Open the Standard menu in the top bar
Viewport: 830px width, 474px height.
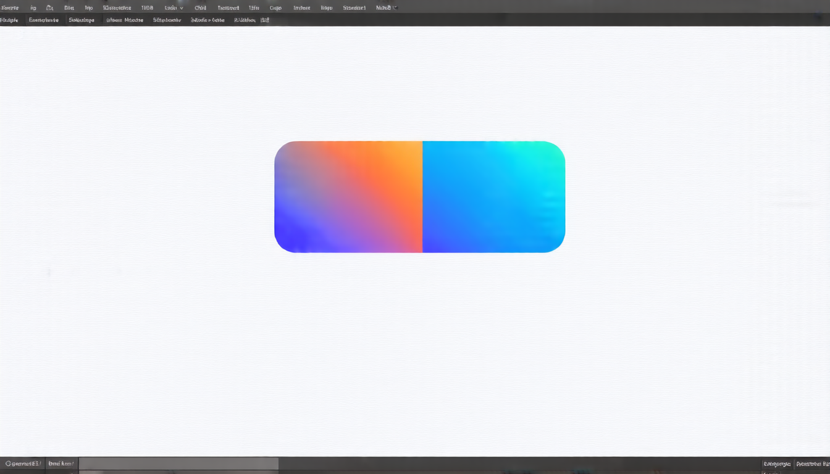pyautogui.click(x=354, y=8)
